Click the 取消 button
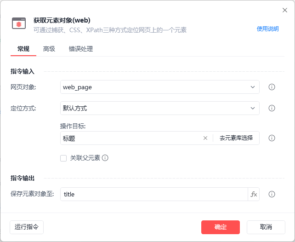Screen dimensions: 295x242 tap(266, 227)
